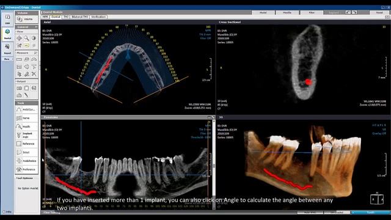This screenshot has width=391, height=220.
Task: Click the save disk Output icon
Action: pos(34,88)
